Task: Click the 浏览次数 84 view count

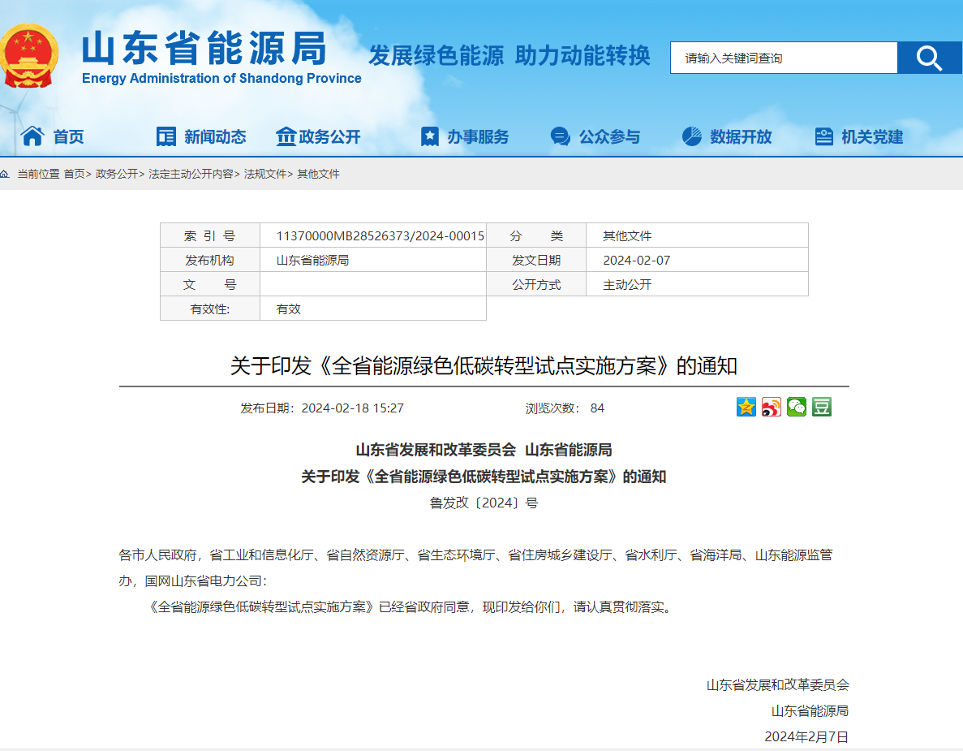Action: (x=565, y=408)
